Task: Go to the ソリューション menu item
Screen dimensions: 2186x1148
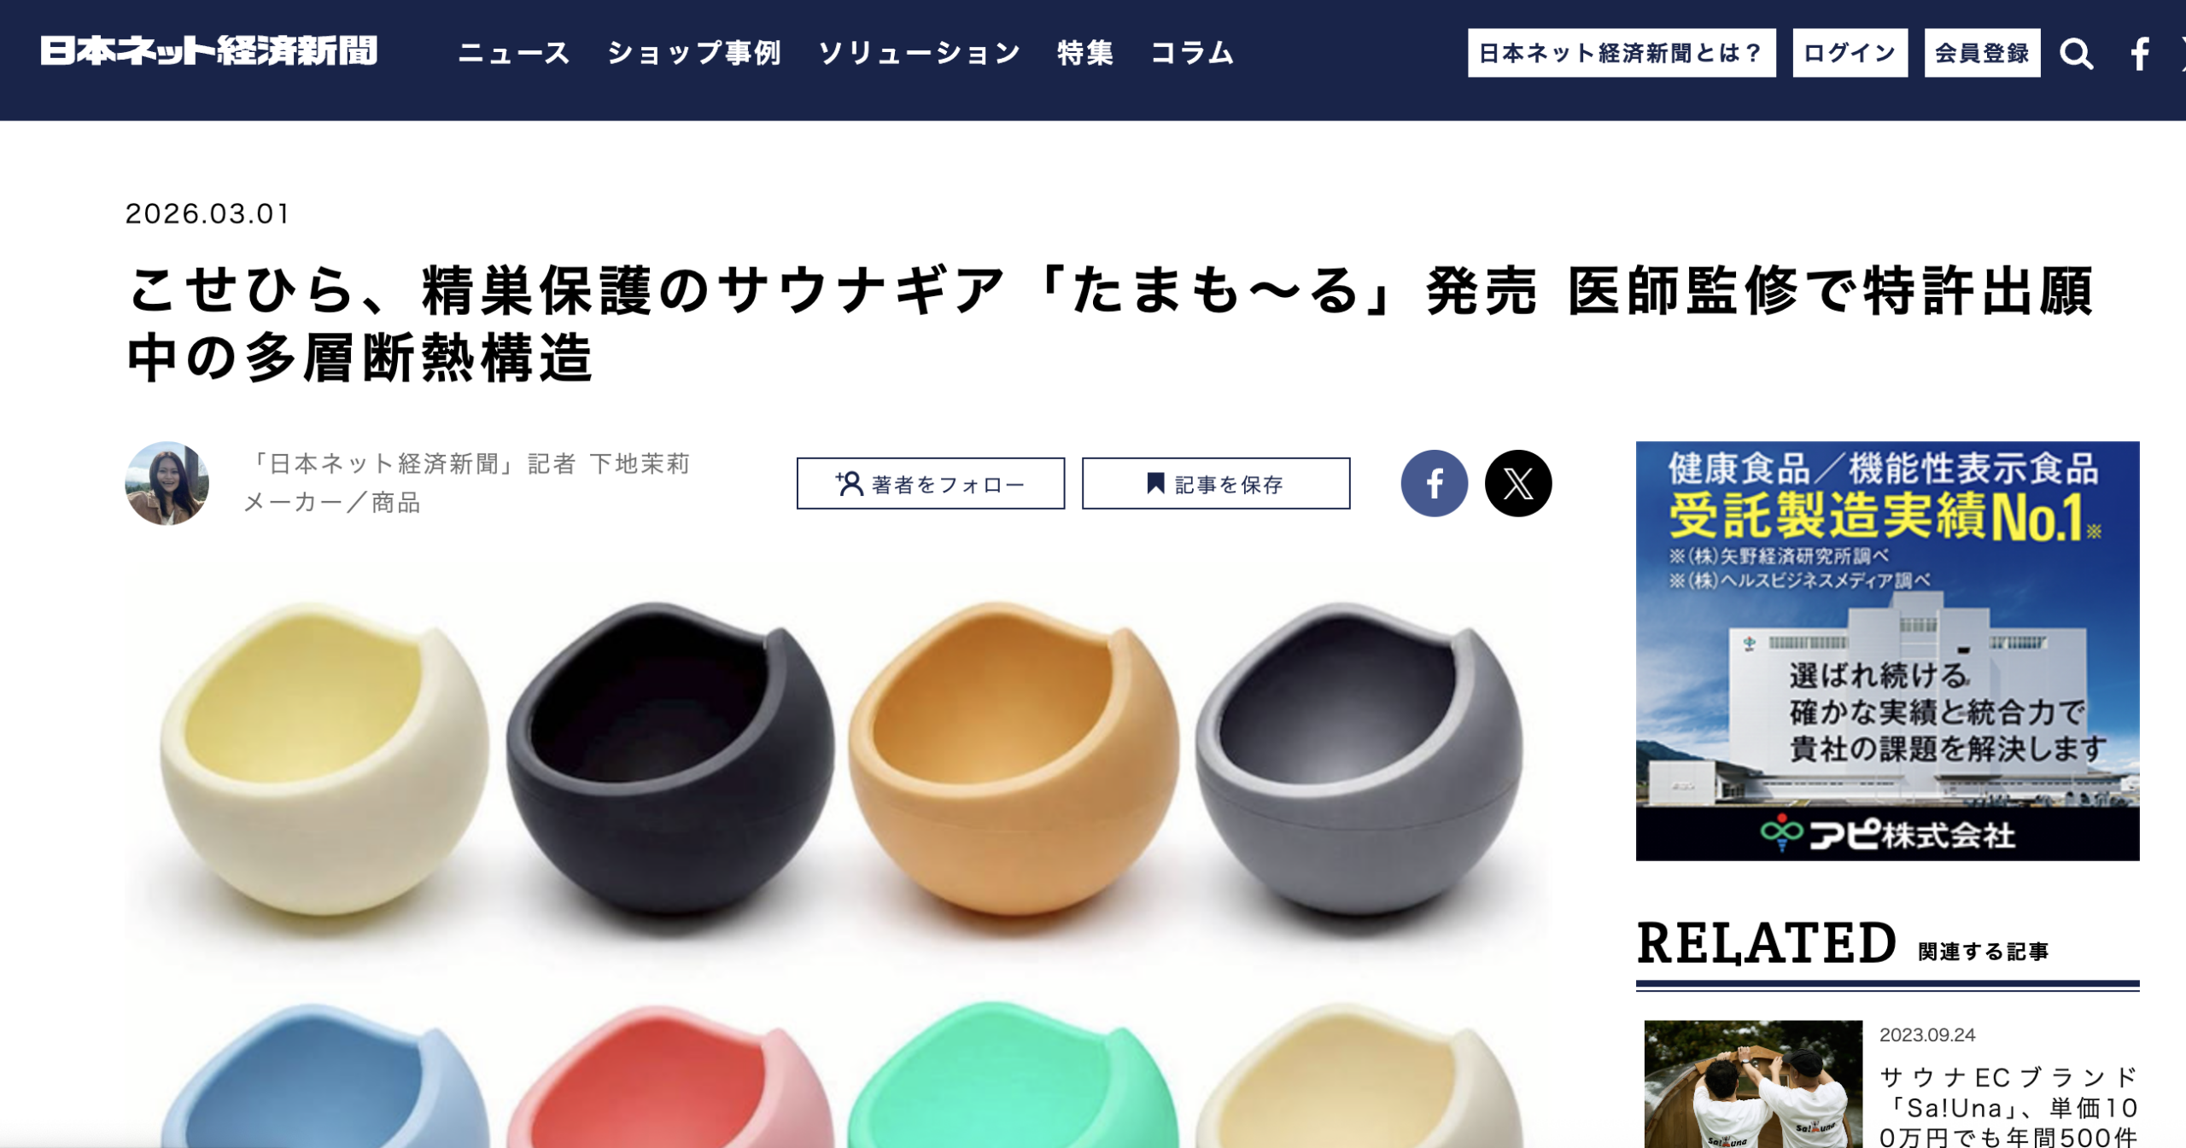Action: pyautogui.click(x=920, y=53)
